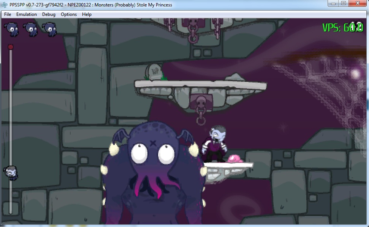Click the vampire head progress marker
This screenshot has width=369, height=227.
tap(10, 172)
